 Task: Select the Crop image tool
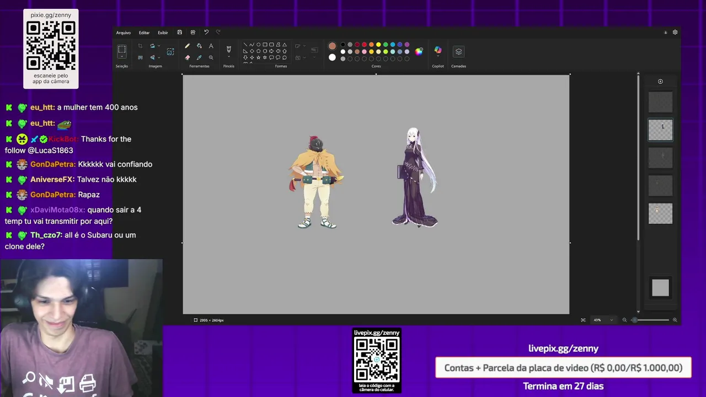[140, 46]
